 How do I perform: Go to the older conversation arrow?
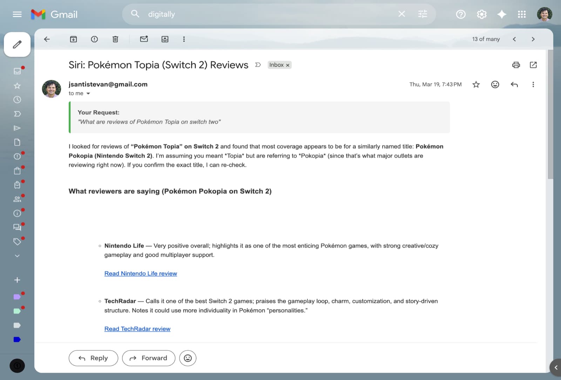[533, 39]
